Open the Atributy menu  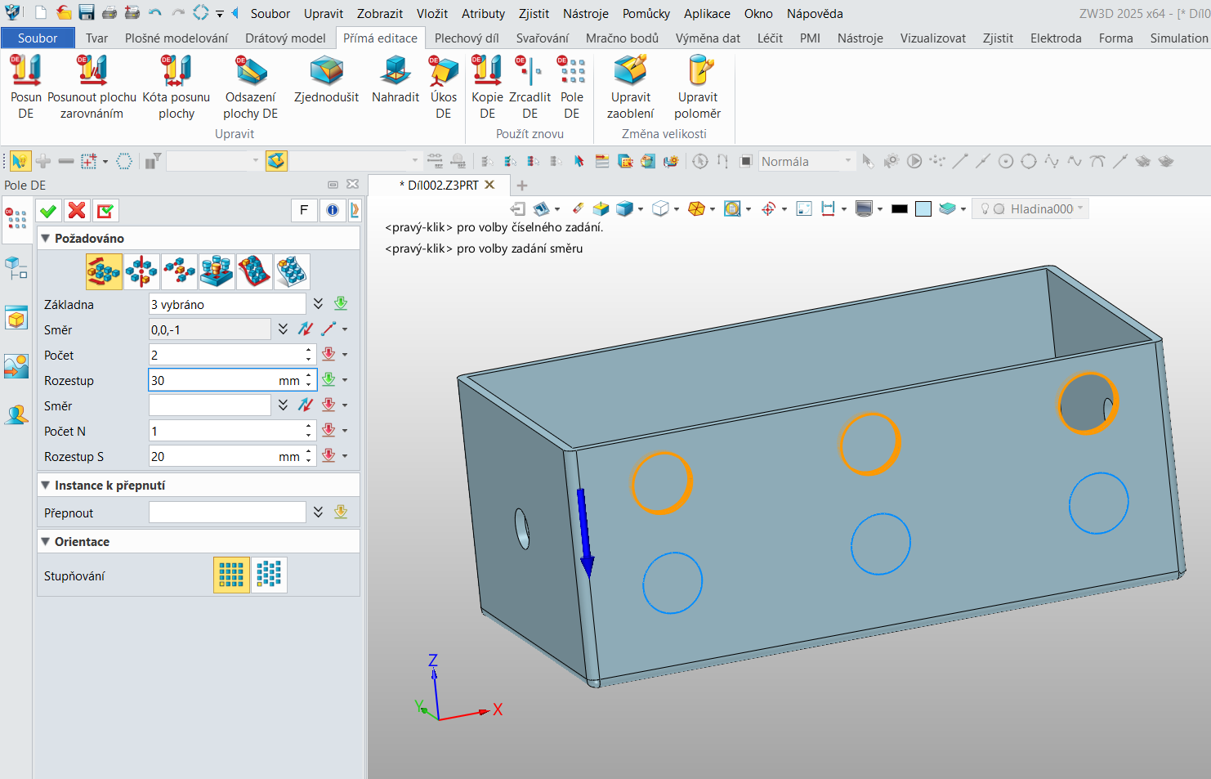(484, 14)
